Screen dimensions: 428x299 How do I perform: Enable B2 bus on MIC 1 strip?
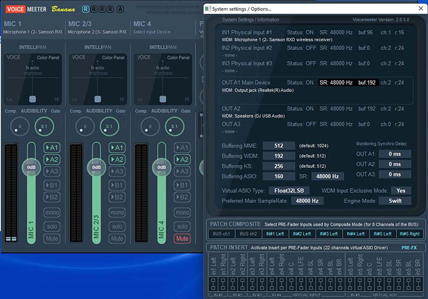coord(52,197)
